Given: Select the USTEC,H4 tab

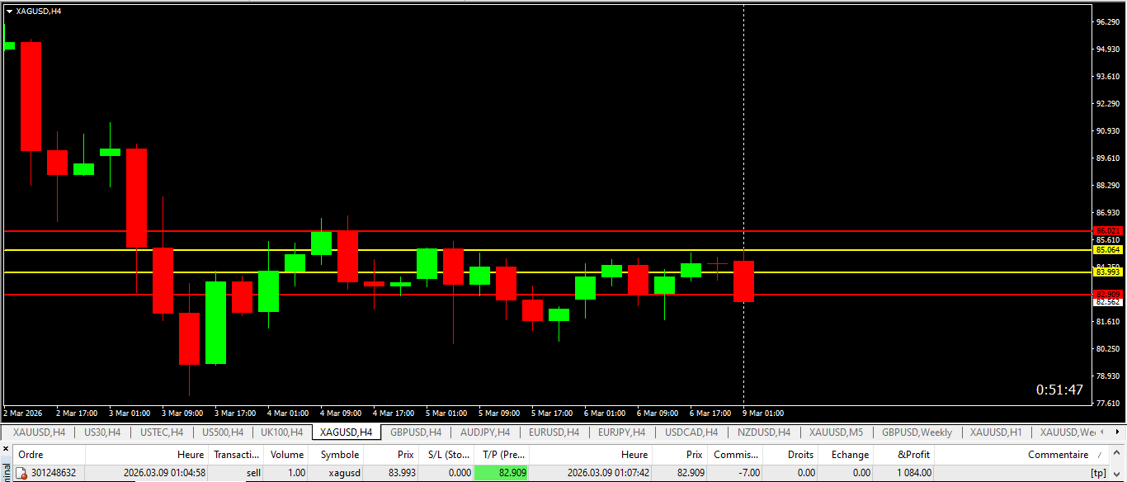Looking at the screenshot, I should pyautogui.click(x=162, y=432).
